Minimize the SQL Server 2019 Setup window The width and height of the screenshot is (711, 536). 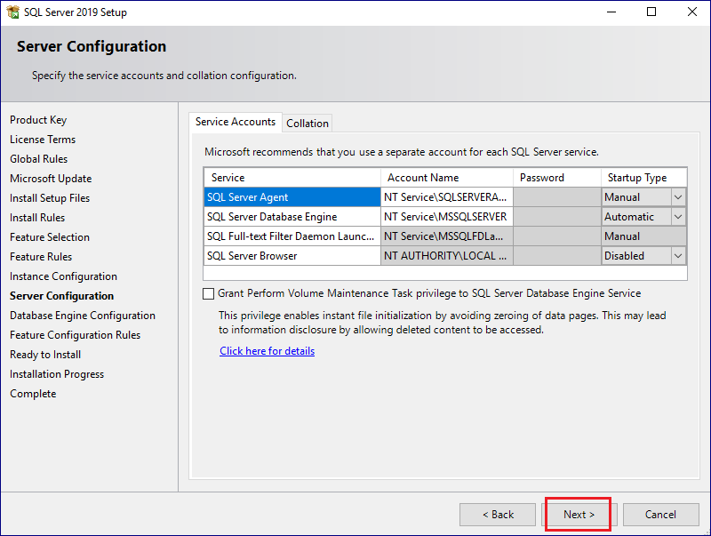[x=611, y=12]
